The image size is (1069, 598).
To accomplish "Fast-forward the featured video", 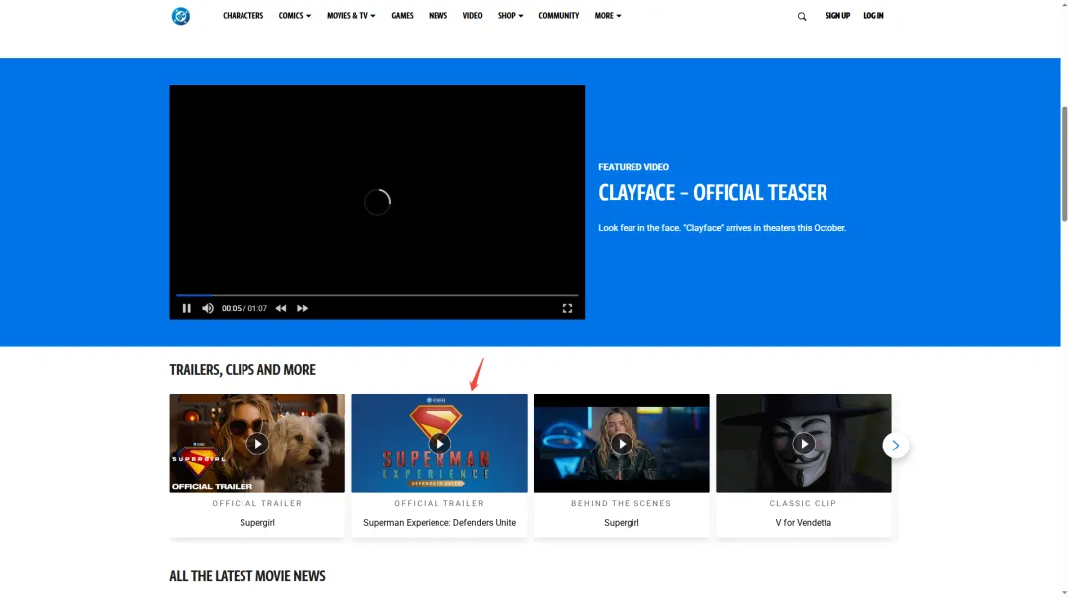I will [x=302, y=308].
